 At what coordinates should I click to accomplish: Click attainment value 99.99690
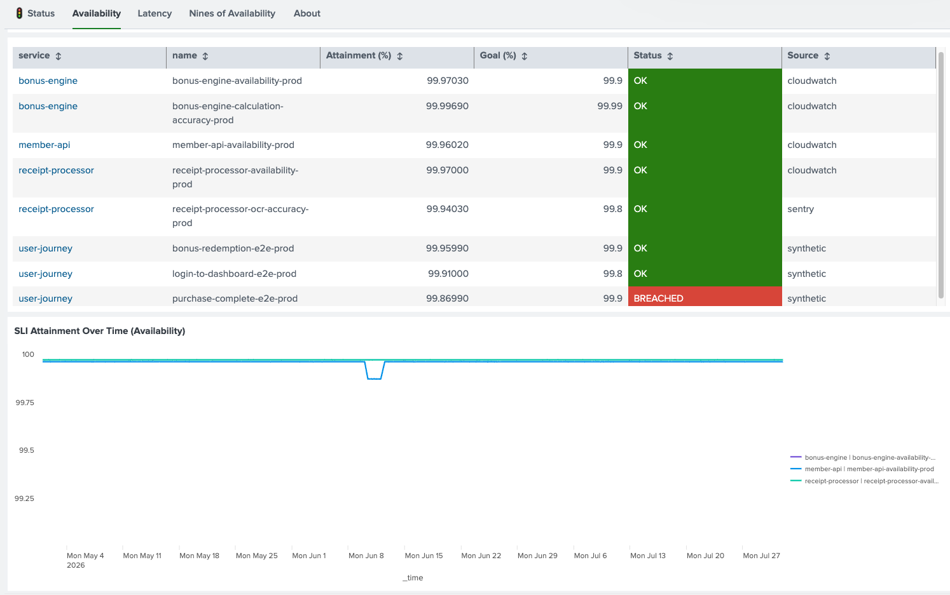447,106
